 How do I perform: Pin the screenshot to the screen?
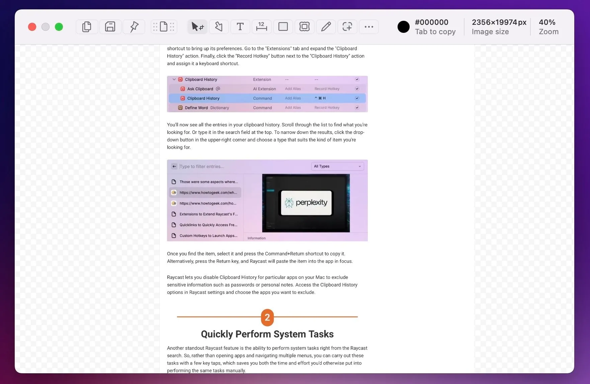pos(134,26)
